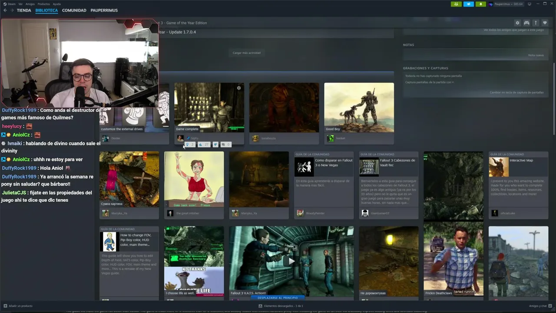Toggle the favorite heart icon

coord(545,23)
